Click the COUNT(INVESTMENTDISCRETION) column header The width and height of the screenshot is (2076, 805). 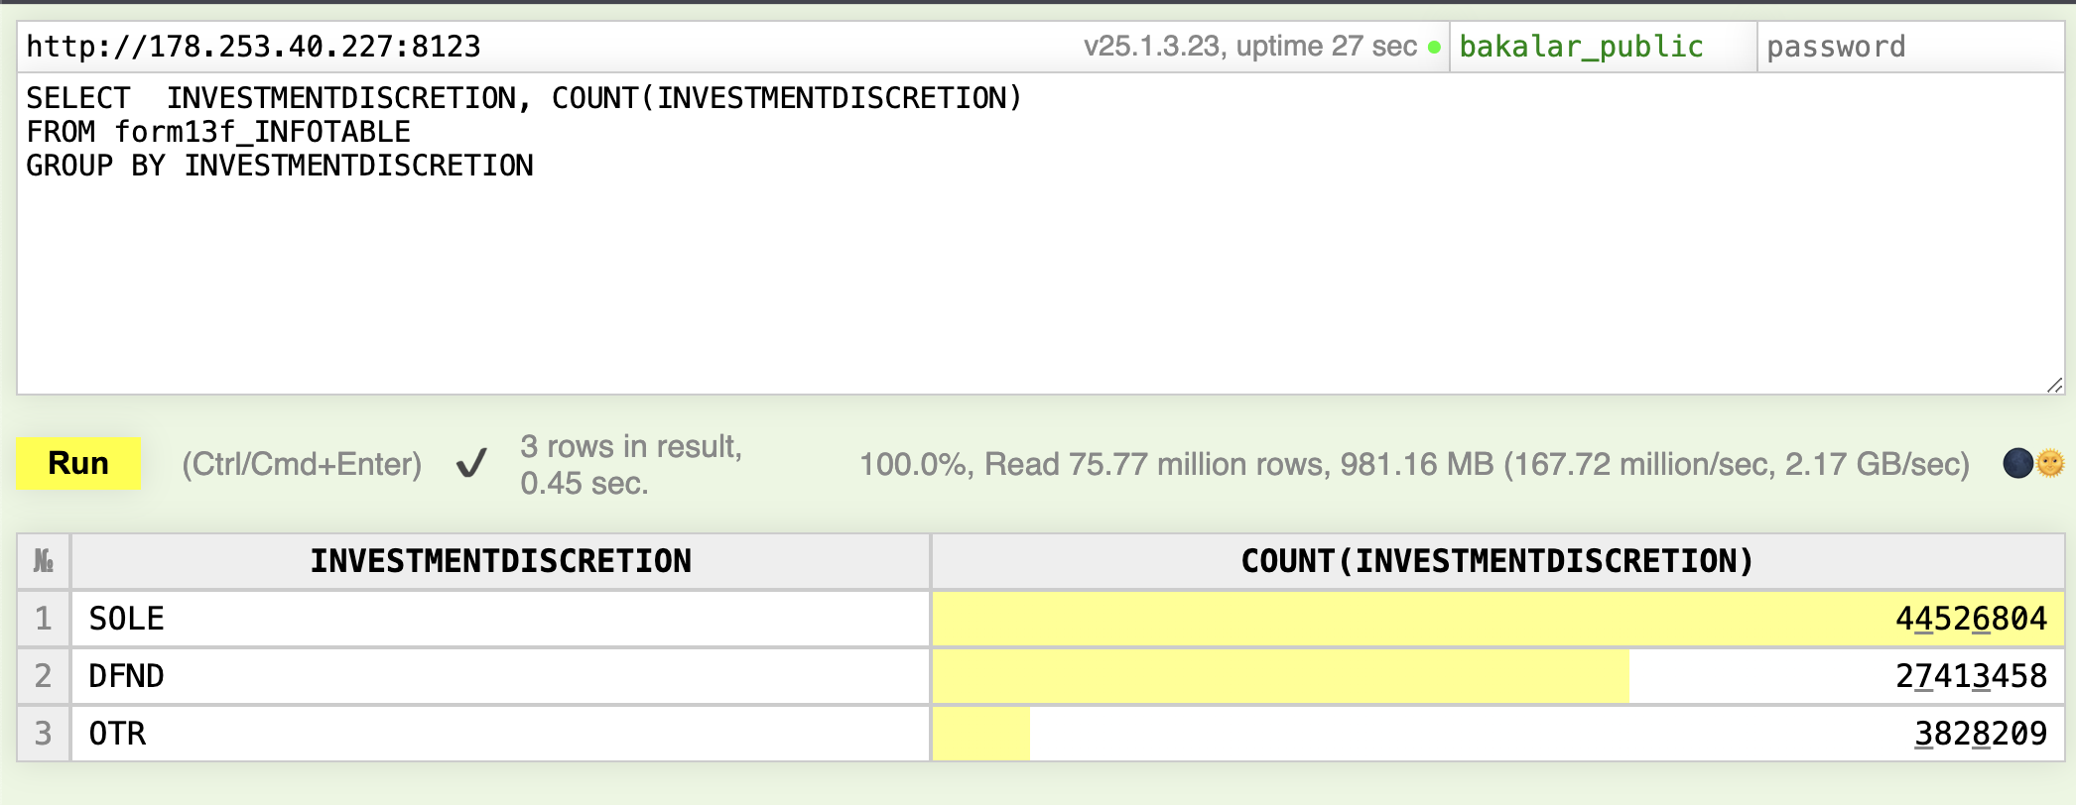pyautogui.click(x=1496, y=561)
